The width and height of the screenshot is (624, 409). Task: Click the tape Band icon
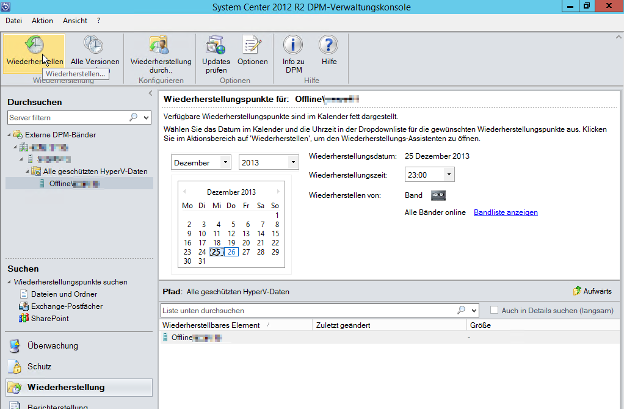(x=438, y=195)
